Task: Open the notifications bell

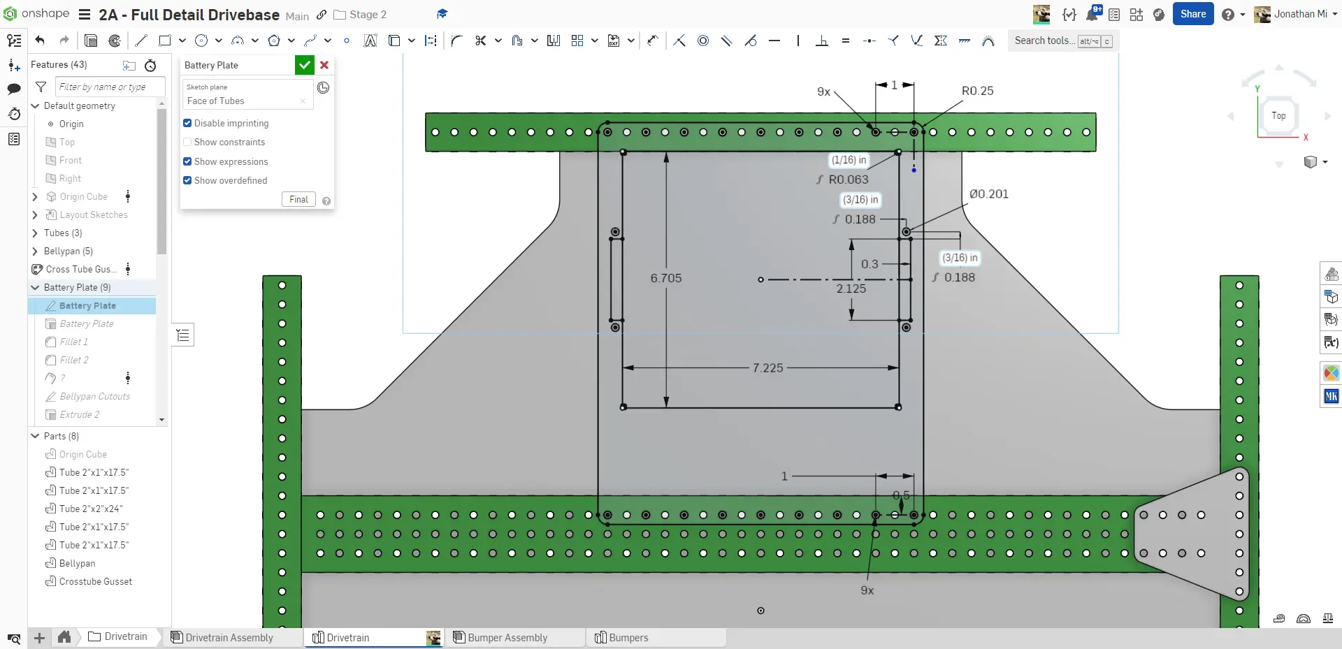Action: pyautogui.click(x=1092, y=14)
